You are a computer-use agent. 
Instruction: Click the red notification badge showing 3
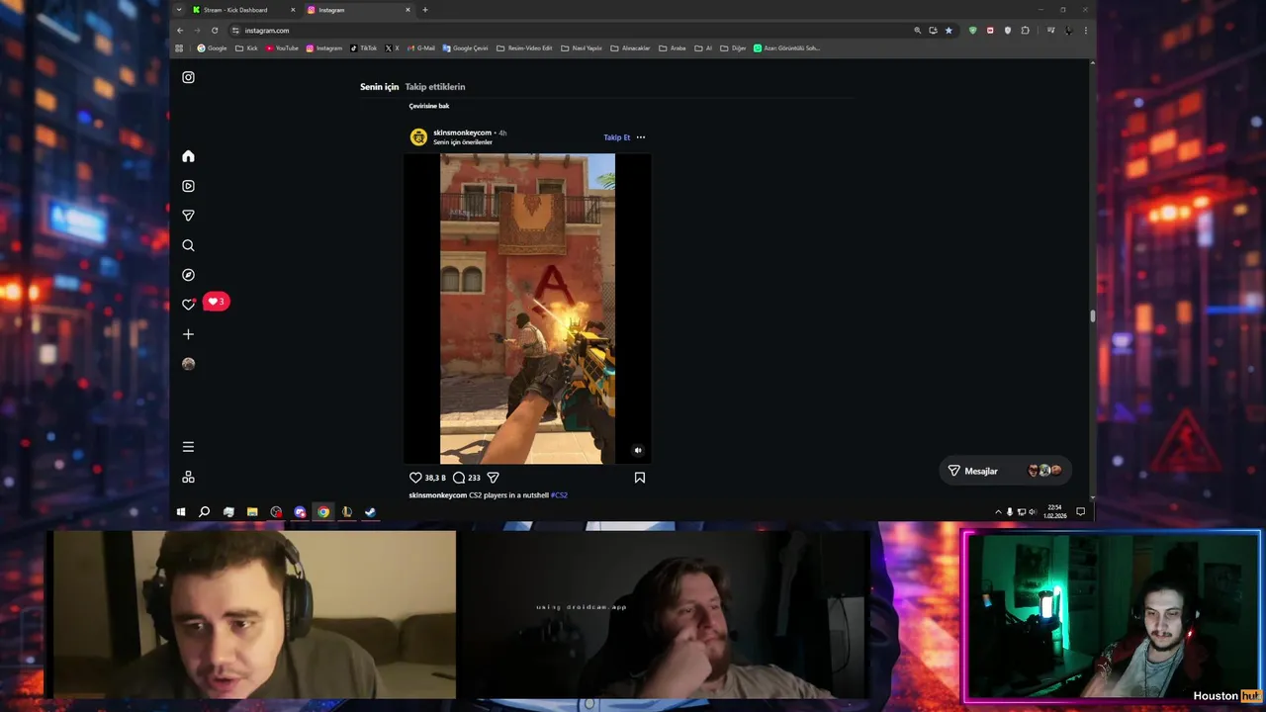(x=216, y=302)
